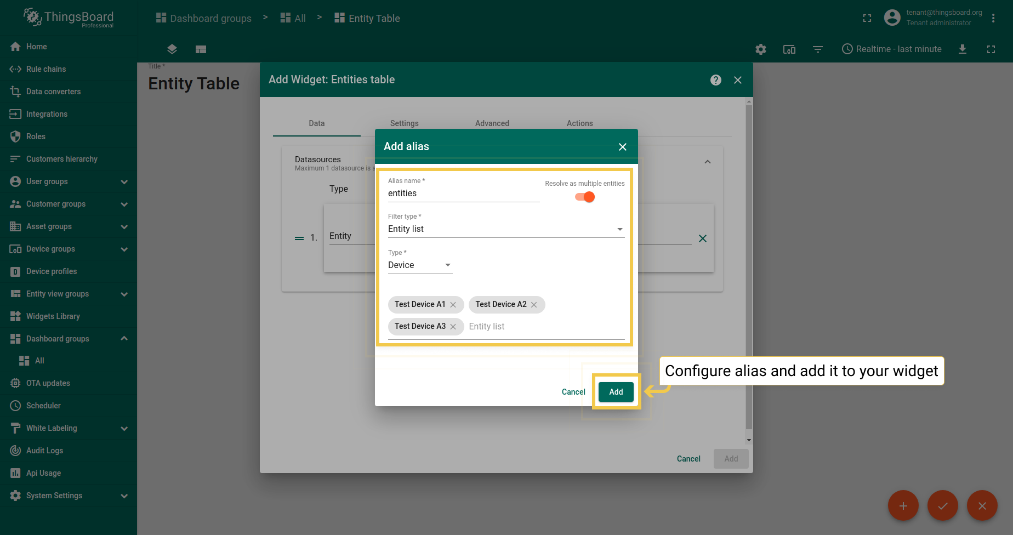Open Widgets Library icon
Image resolution: width=1013 pixels, height=535 pixels.
pyautogui.click(x=15, y=316)
